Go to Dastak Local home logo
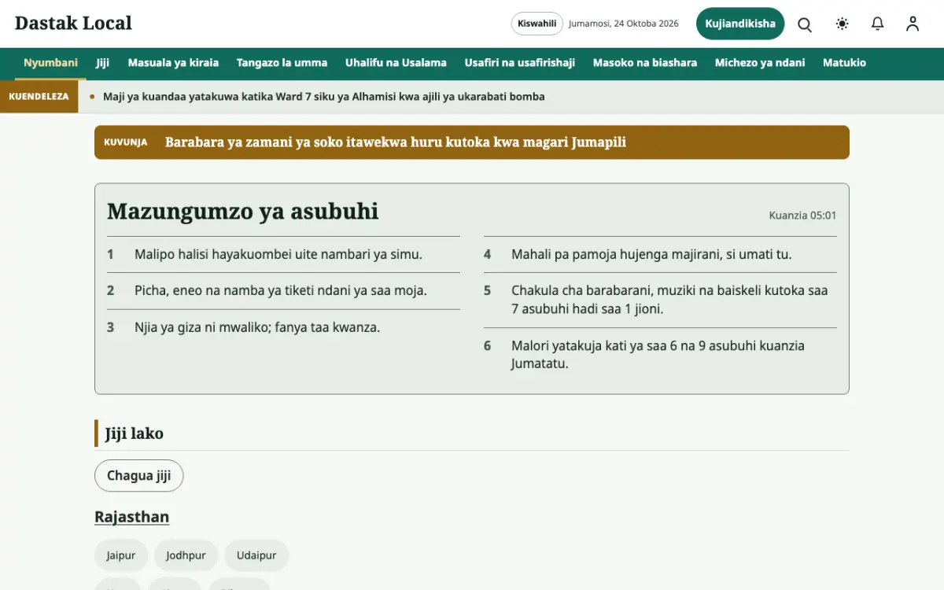 click(73, 24)
